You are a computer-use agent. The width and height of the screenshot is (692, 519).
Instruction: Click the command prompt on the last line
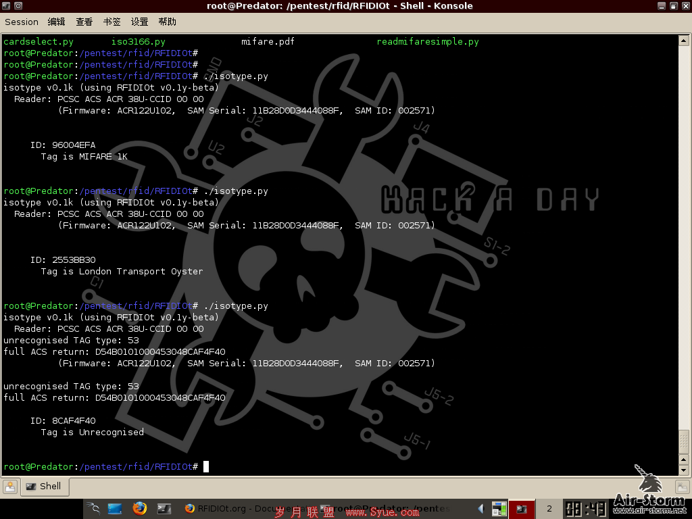101,466
